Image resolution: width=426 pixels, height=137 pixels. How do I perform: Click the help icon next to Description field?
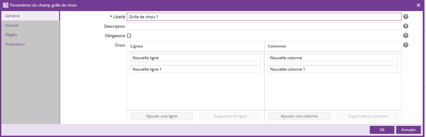(406, 26)
